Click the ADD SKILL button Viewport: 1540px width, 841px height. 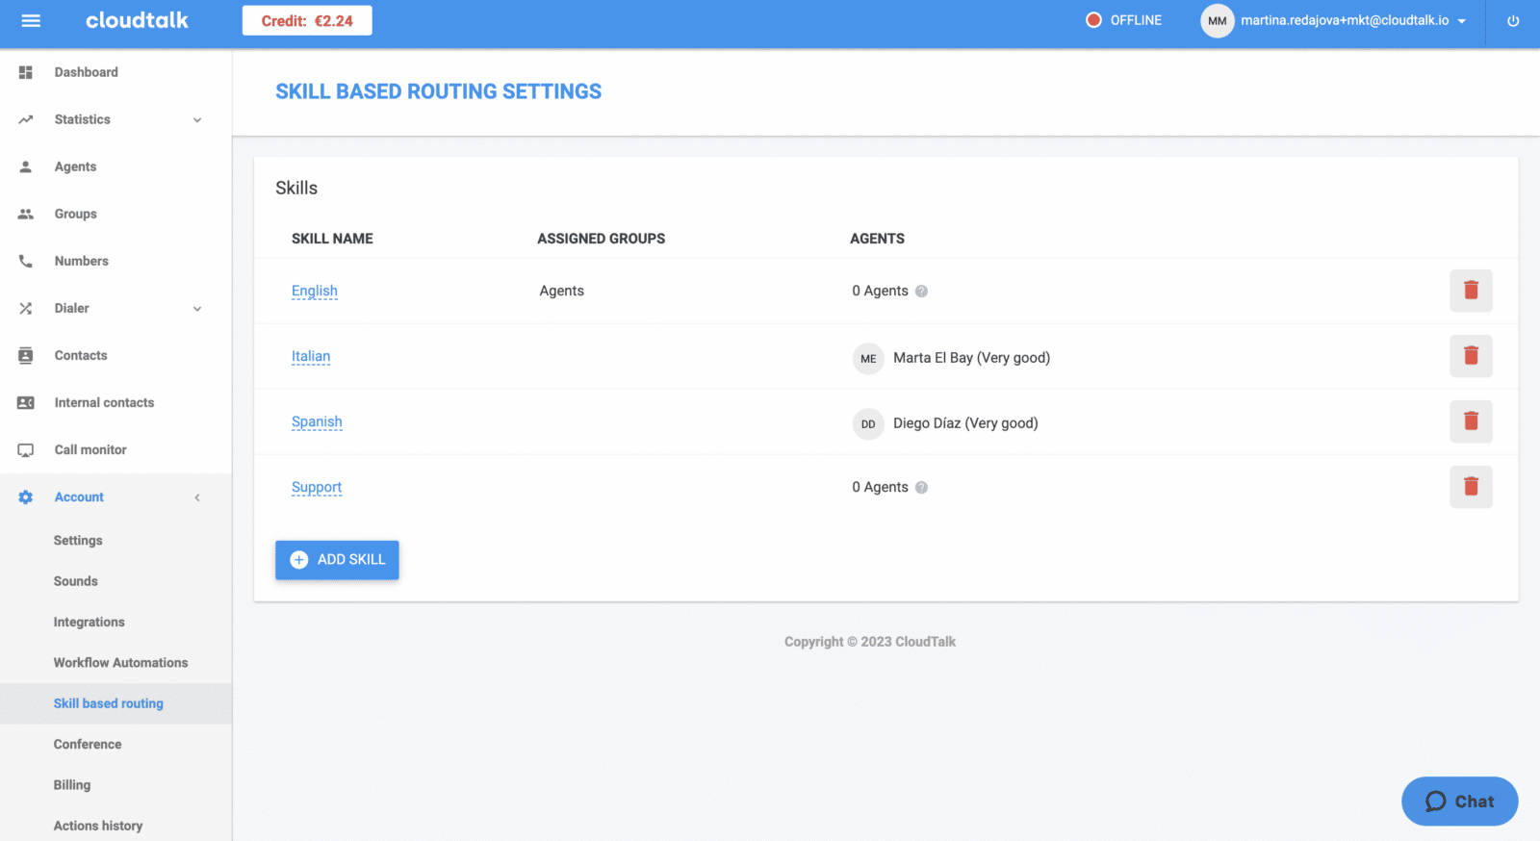click(x=337, y=560)
